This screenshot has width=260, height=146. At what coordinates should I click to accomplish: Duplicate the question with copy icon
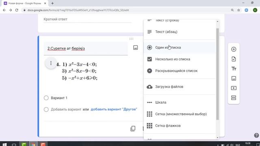tap(133, 129)
